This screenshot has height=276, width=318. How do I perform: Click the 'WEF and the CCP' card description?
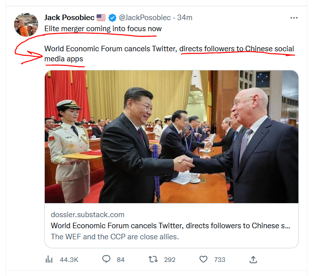tap(115, 236)
